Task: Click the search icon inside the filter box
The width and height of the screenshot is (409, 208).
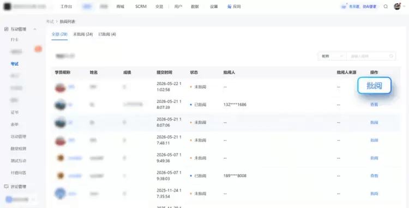Action: (x=391, y=56)
